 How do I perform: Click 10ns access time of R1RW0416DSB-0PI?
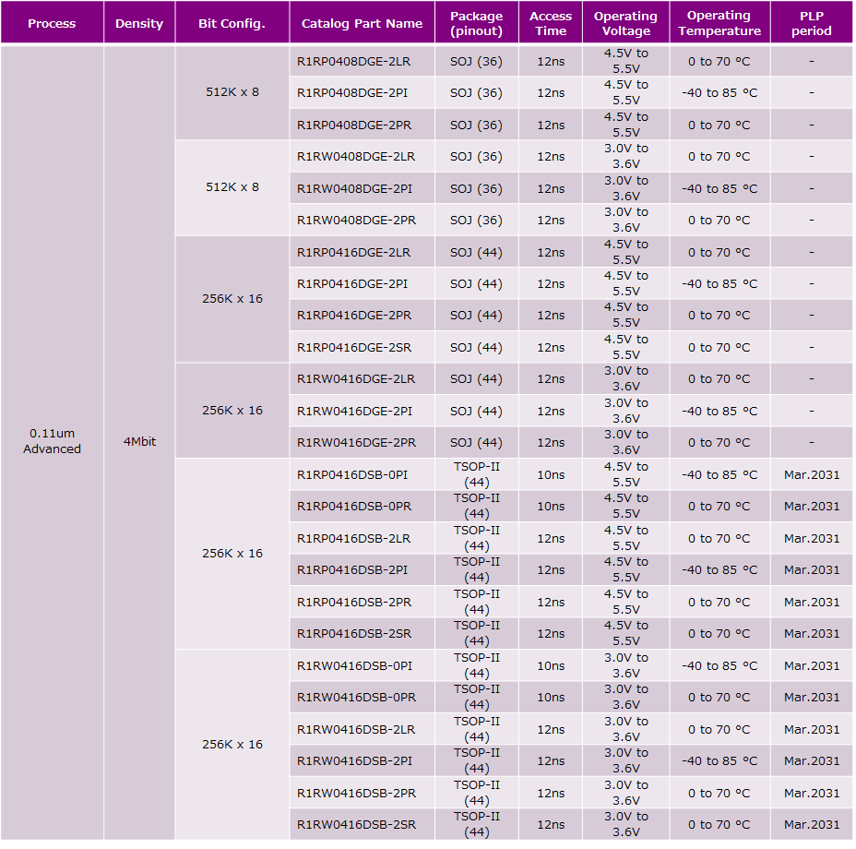(x=551, y=666)
